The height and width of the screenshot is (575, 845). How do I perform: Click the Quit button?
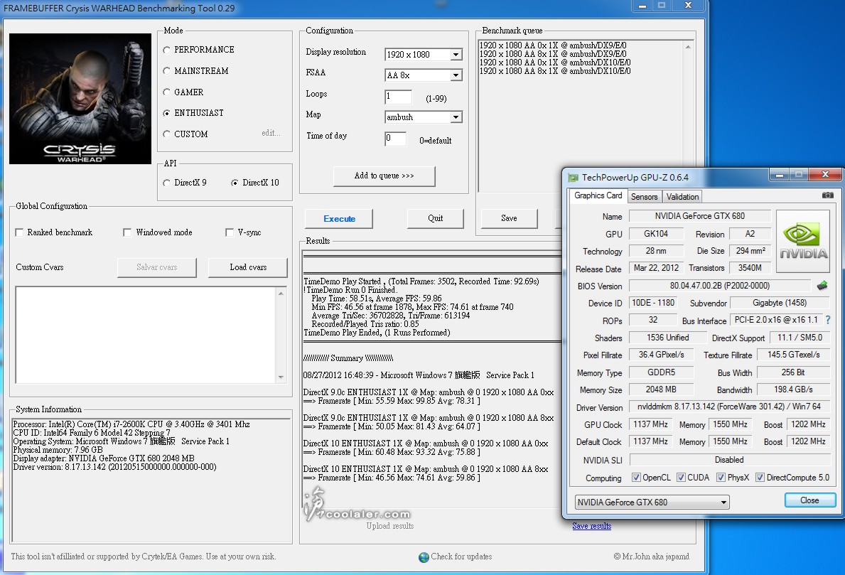click(436, 218)
